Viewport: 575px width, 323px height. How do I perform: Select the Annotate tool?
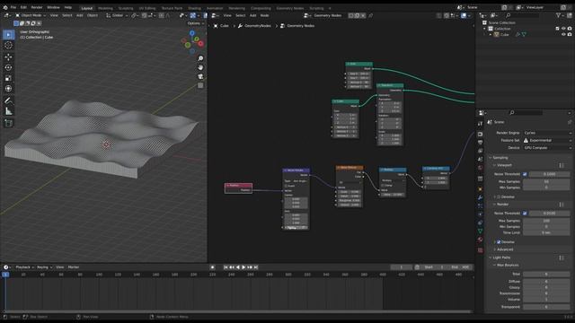(8, 100)
